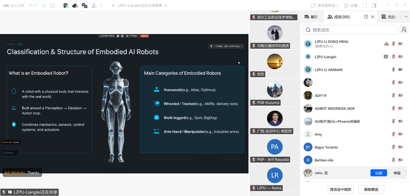Select the 成员(305) members tab
410x196 pixels.
pos(339,17)
